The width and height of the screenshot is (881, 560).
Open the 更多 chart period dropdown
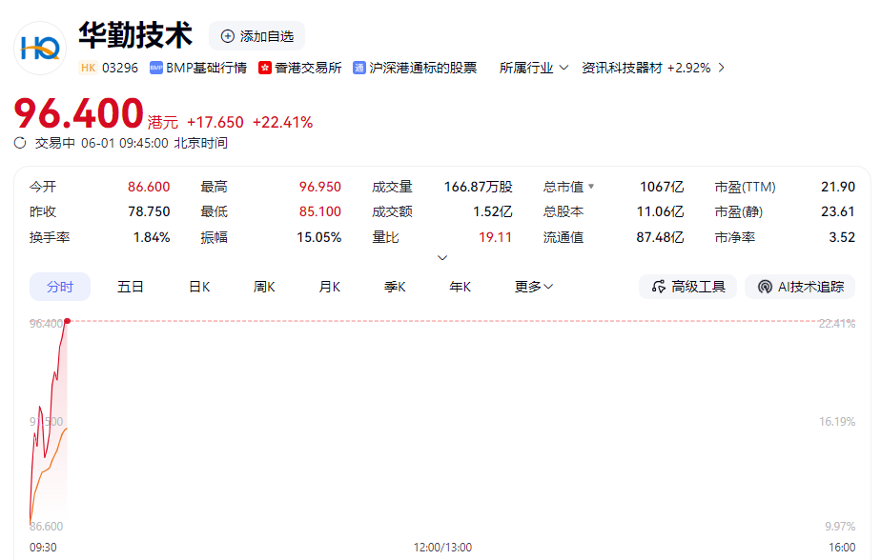(x=534, y=287)
